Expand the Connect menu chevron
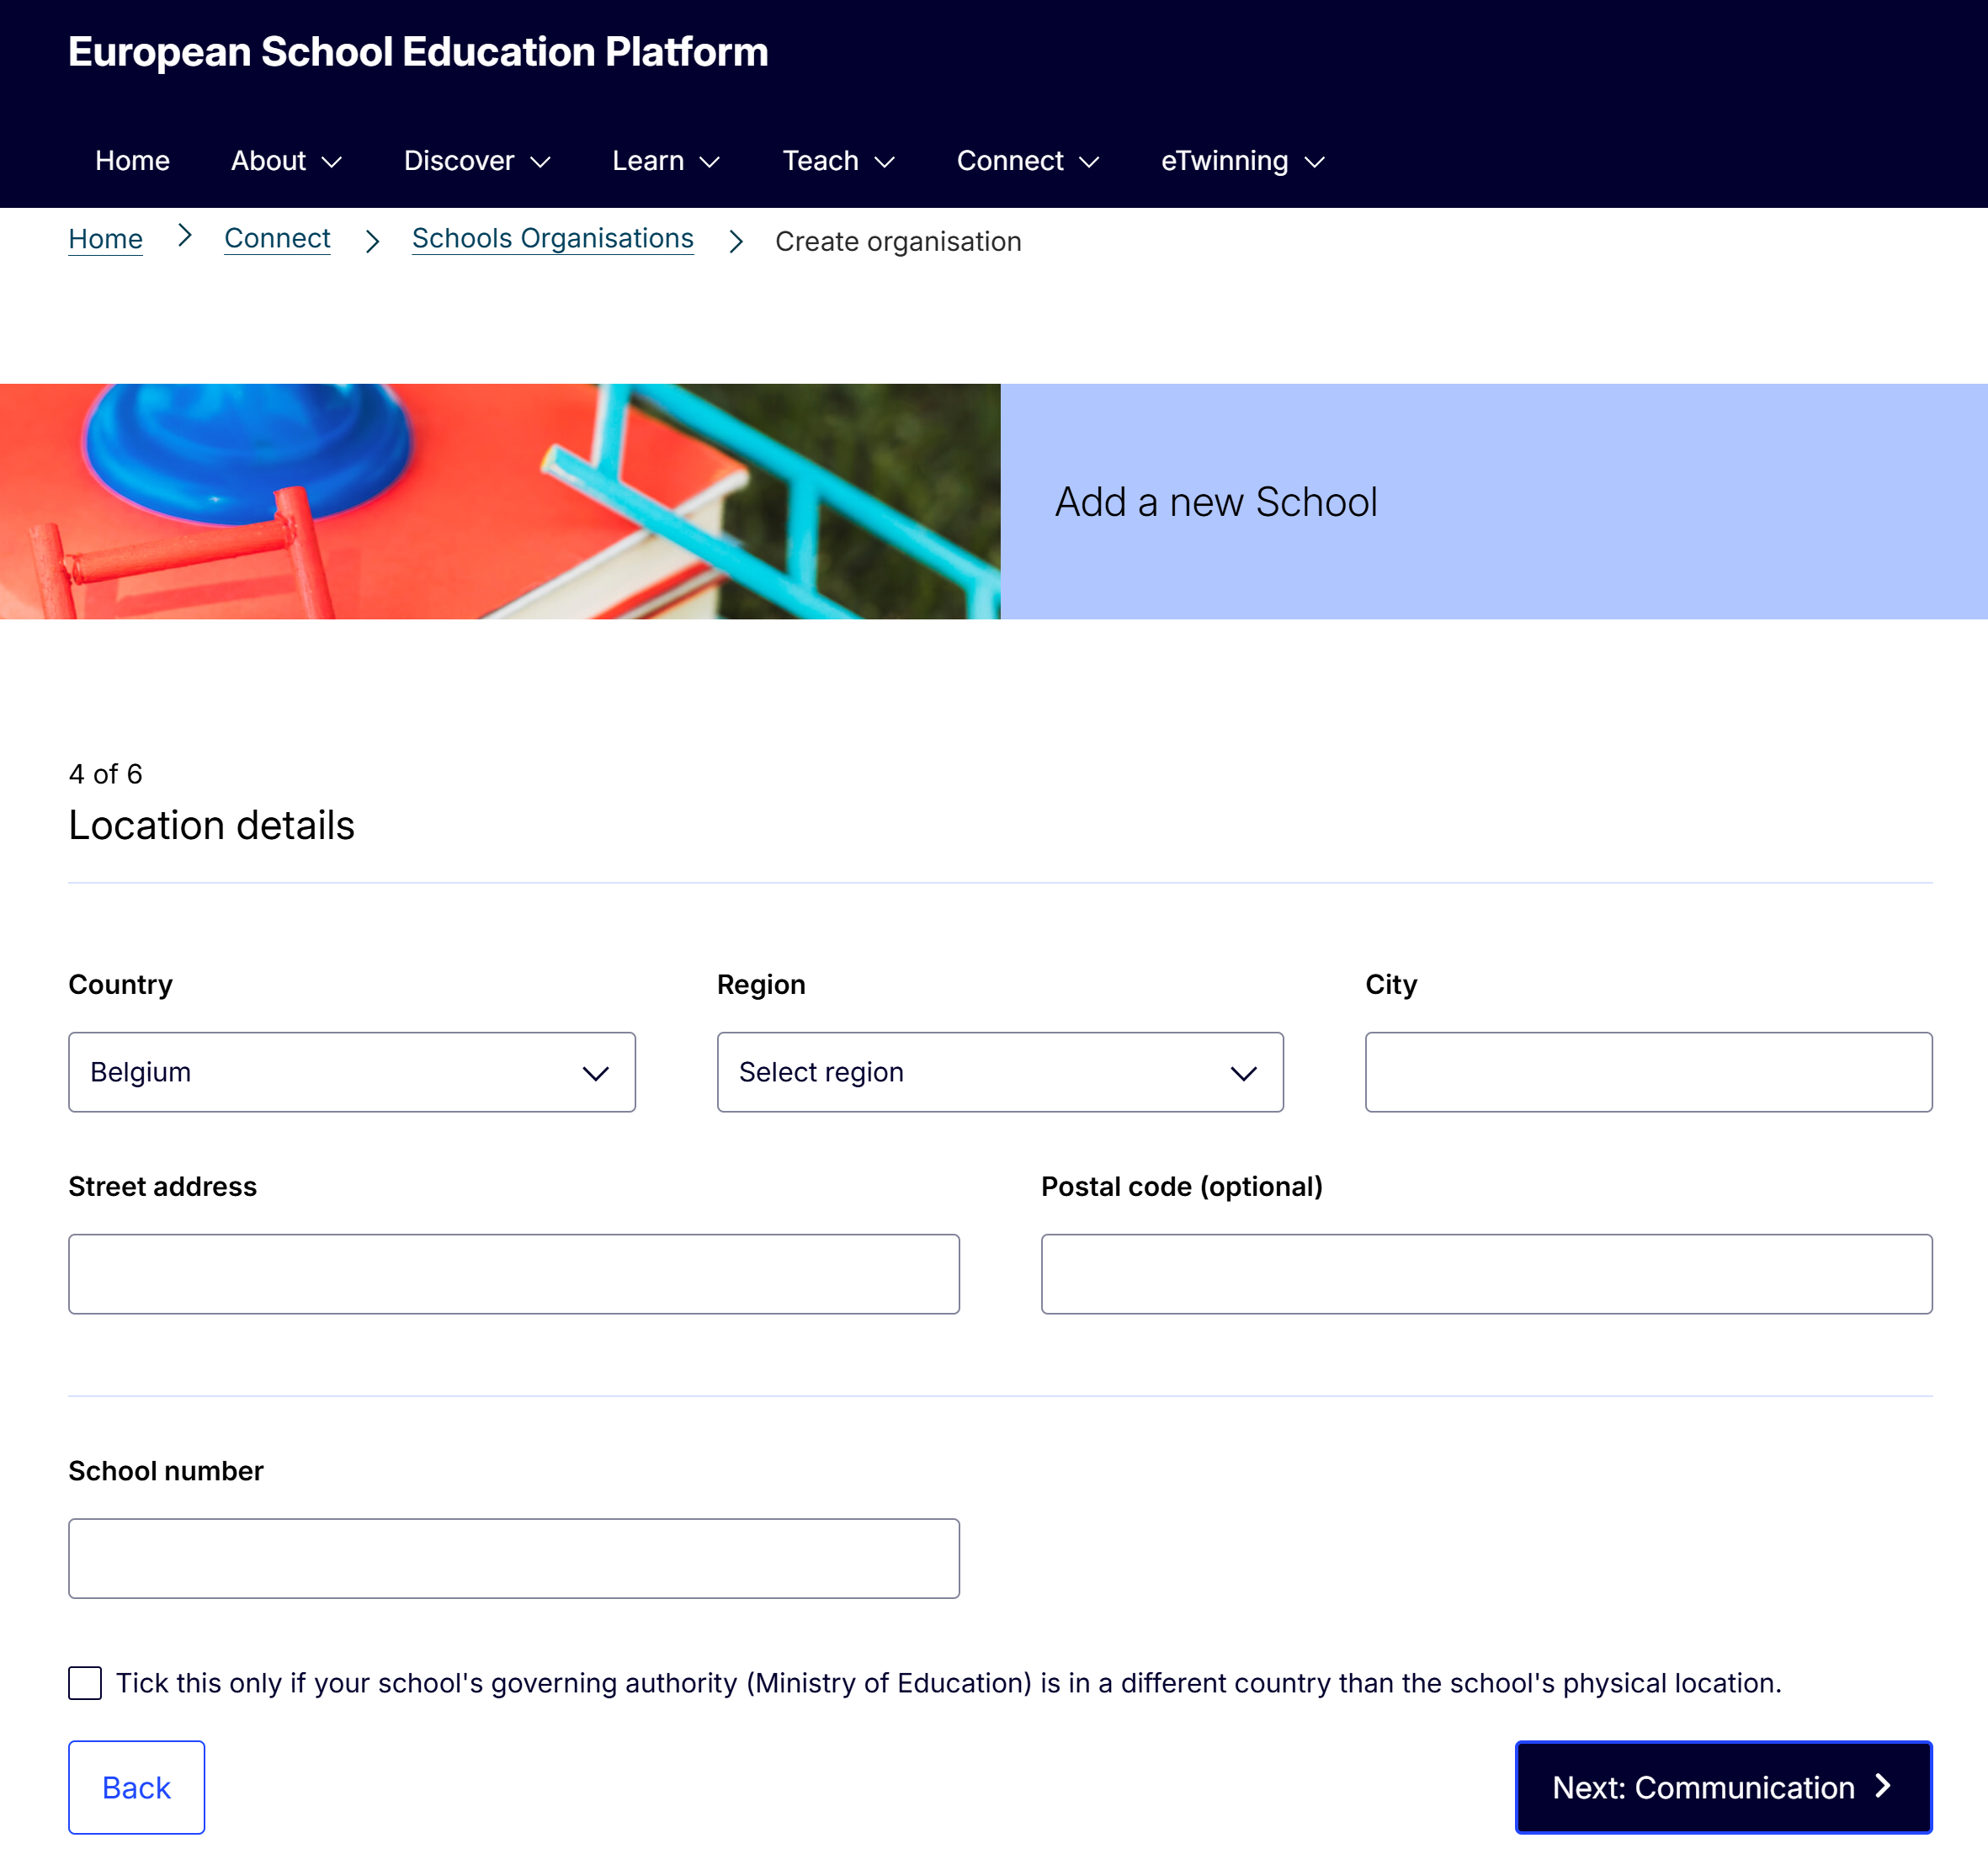1988x1870 pixels. [1089, 162]
